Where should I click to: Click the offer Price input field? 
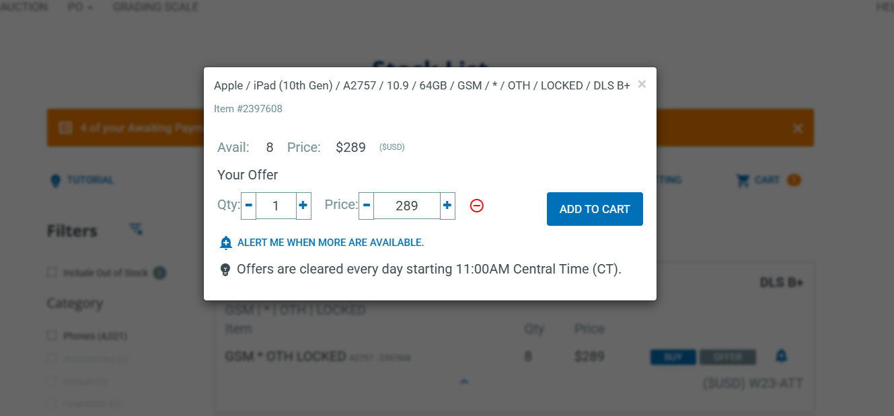click(x=407, y=206)
